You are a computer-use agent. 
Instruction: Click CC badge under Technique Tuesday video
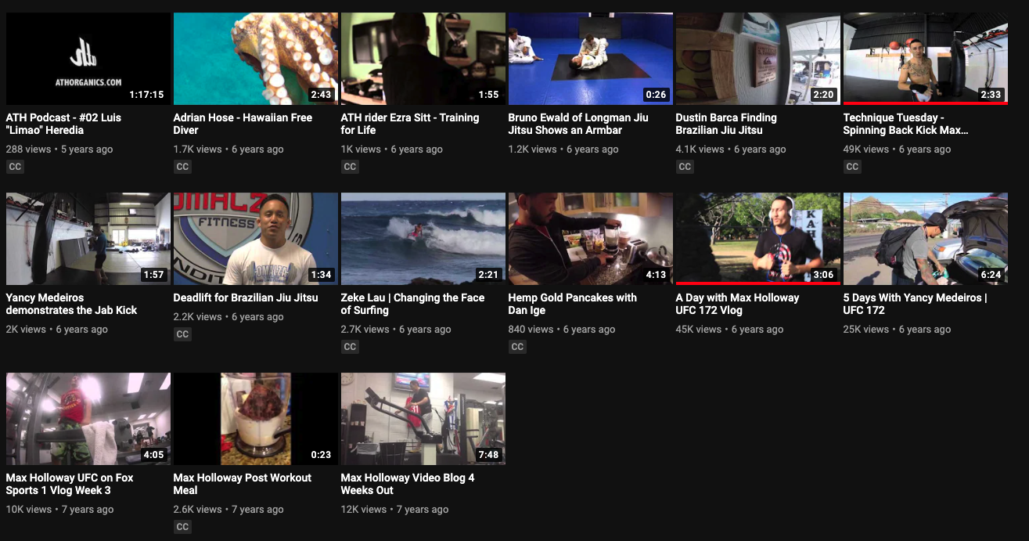click(x=852, y=167)
